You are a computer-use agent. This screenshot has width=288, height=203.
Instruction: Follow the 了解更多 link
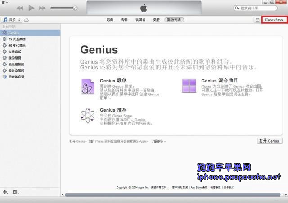pos(158,141)
